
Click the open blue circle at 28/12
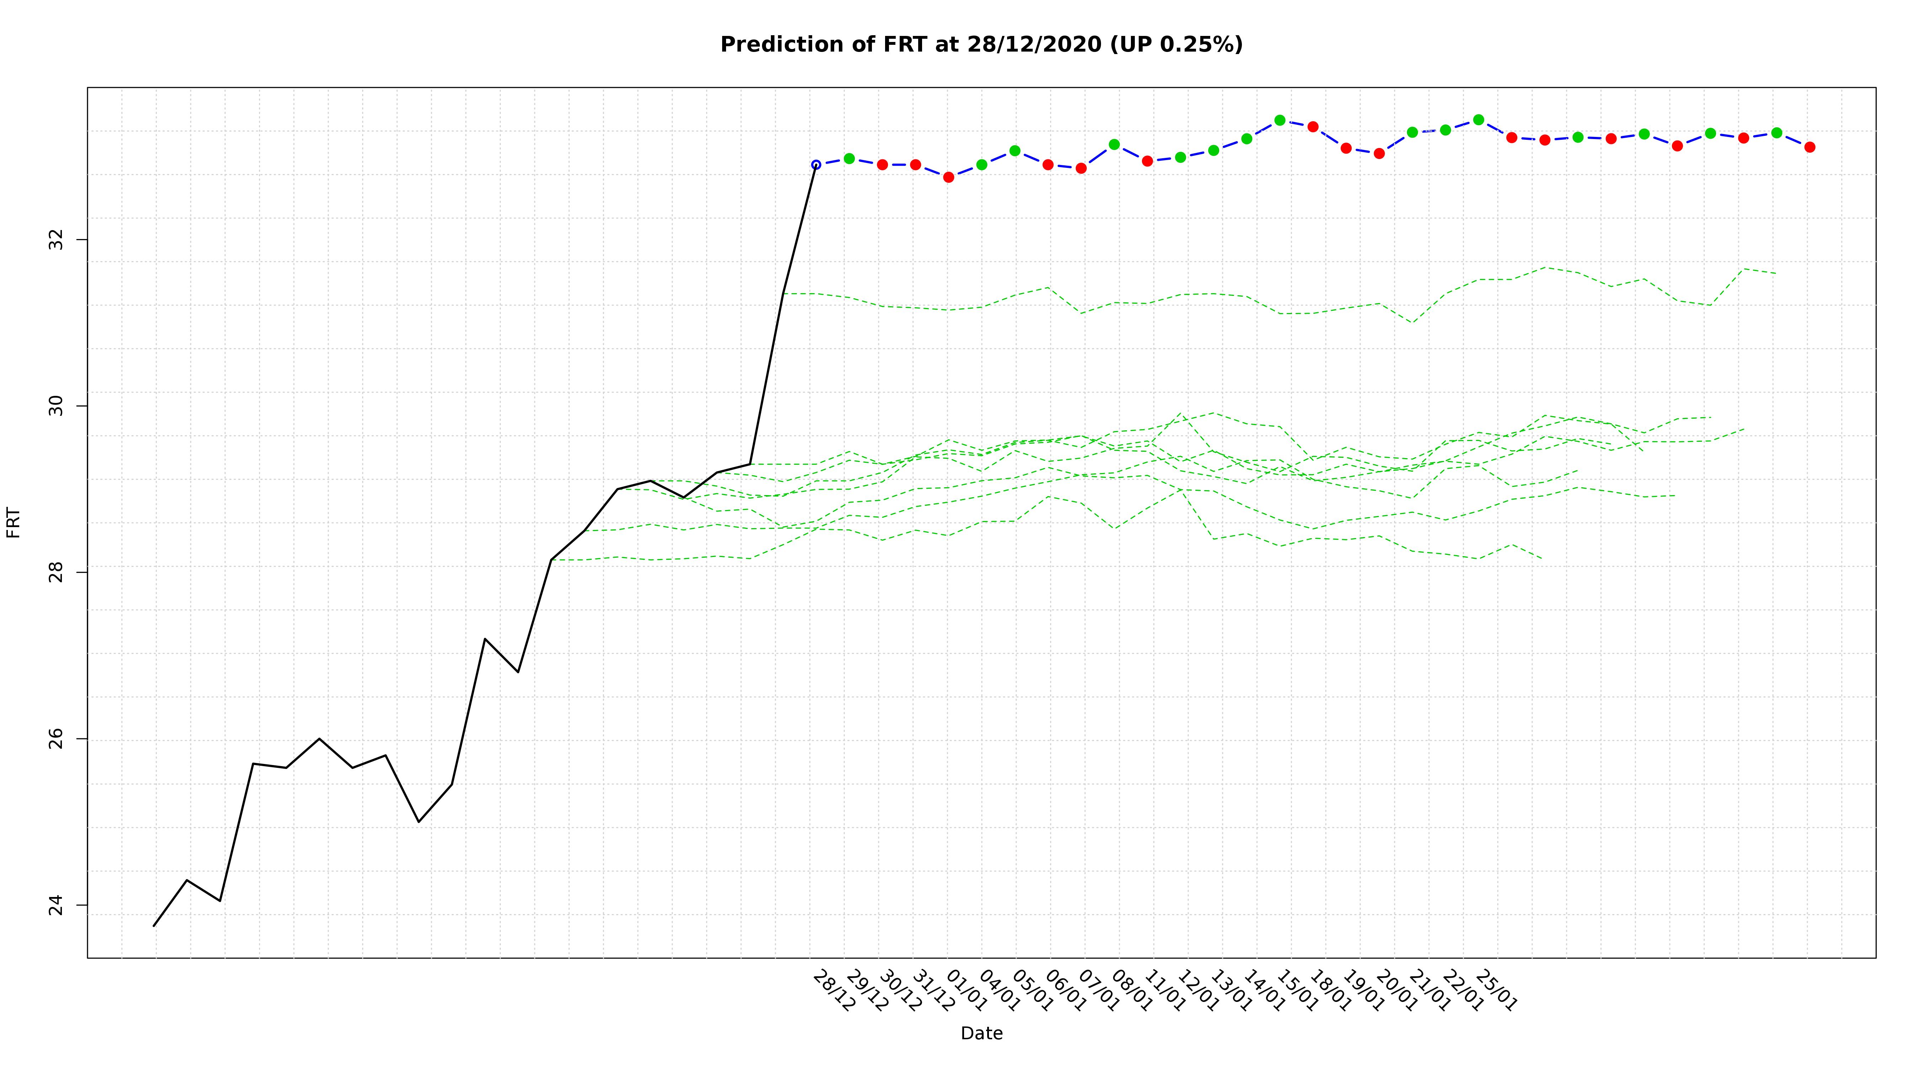point(816,165)
